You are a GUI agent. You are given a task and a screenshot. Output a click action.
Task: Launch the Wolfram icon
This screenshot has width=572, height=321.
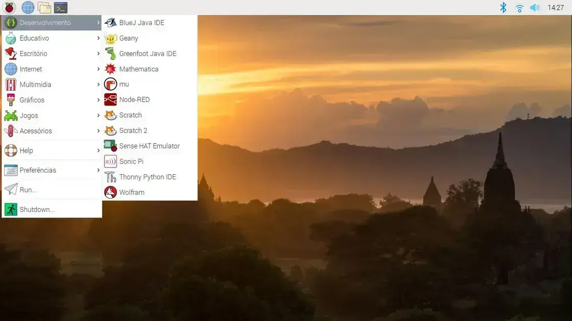[x=110, y=193]
